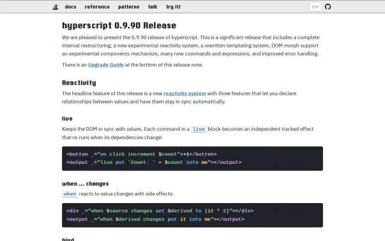Click the live subsection heading
The image size is (385, 241).
pos(67,119)
